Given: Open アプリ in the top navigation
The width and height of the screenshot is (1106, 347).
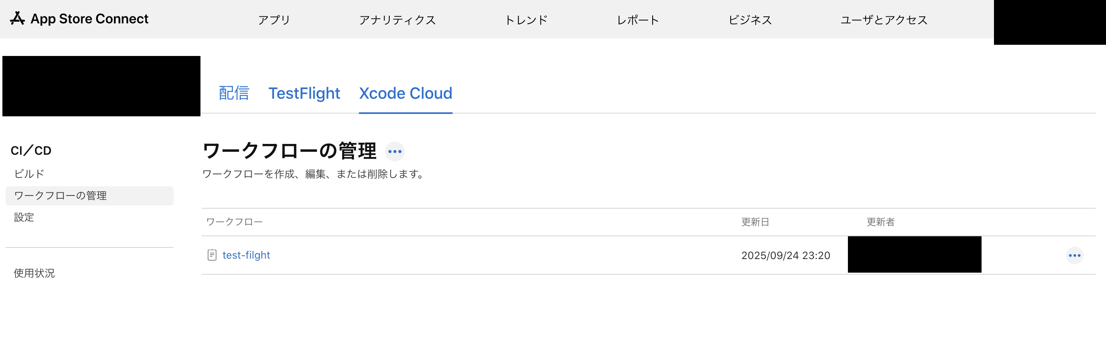Looking at the screenshot, I should coord(274,20).
